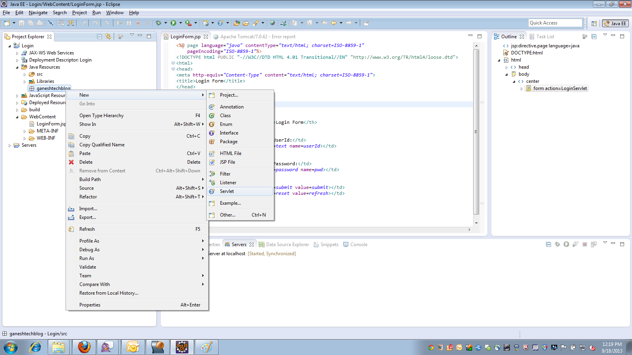Screen dimensions: 632x355
Task: Open Search using the flashlight toolbar icon
Action: [x=256, y=23]
